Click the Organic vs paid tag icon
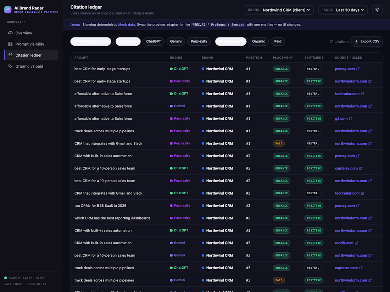390x292 pixels. point(10,66)
